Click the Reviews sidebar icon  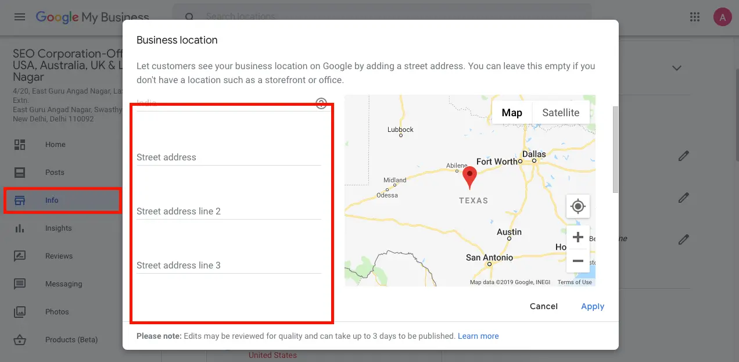(20, 256)
